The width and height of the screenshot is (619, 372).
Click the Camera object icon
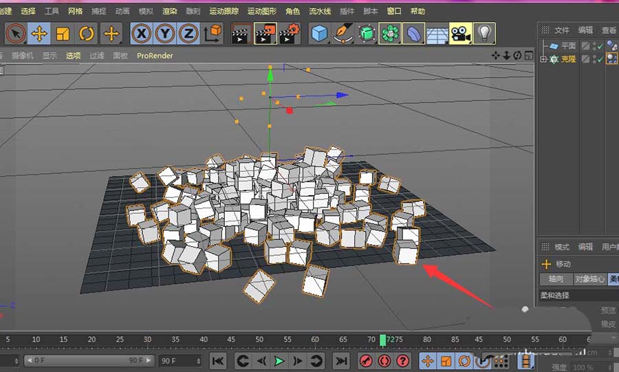[459, 33]
